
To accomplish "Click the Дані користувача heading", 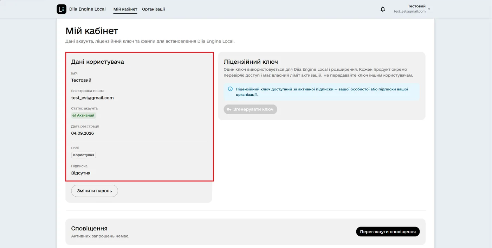I will click(98, 62).
